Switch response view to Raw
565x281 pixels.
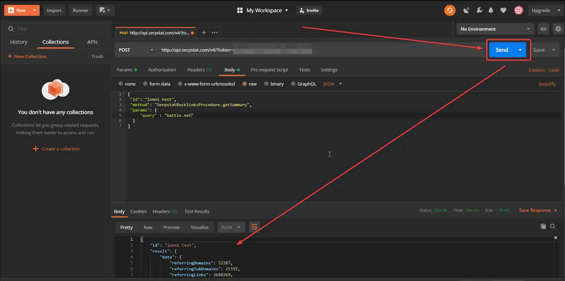pyautogui.click(x=148, y=227)
